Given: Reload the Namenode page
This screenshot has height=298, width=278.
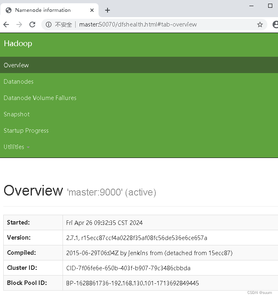Looking at the screenshot, I should pyautogui.click(x=32, y=24).
